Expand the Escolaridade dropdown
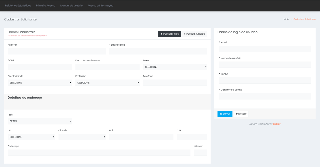320x167 pixels. tap(40, 83)
